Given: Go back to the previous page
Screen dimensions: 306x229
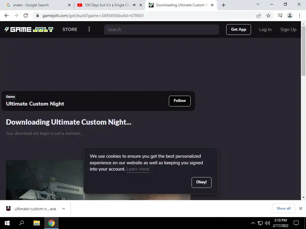Looking at the screenshot, I should (7, 16).
